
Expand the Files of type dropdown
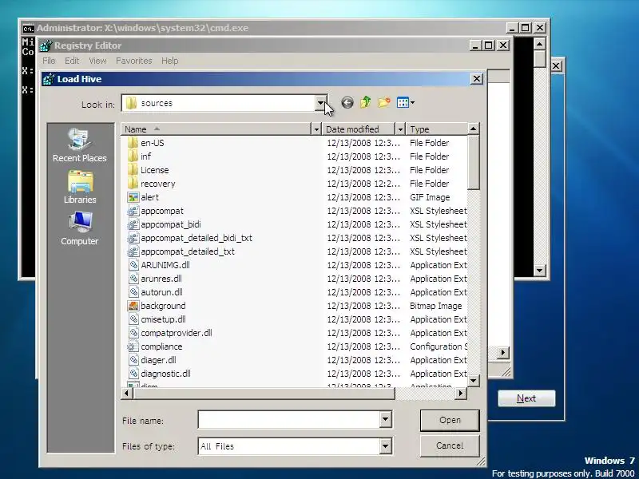[385, 446]
